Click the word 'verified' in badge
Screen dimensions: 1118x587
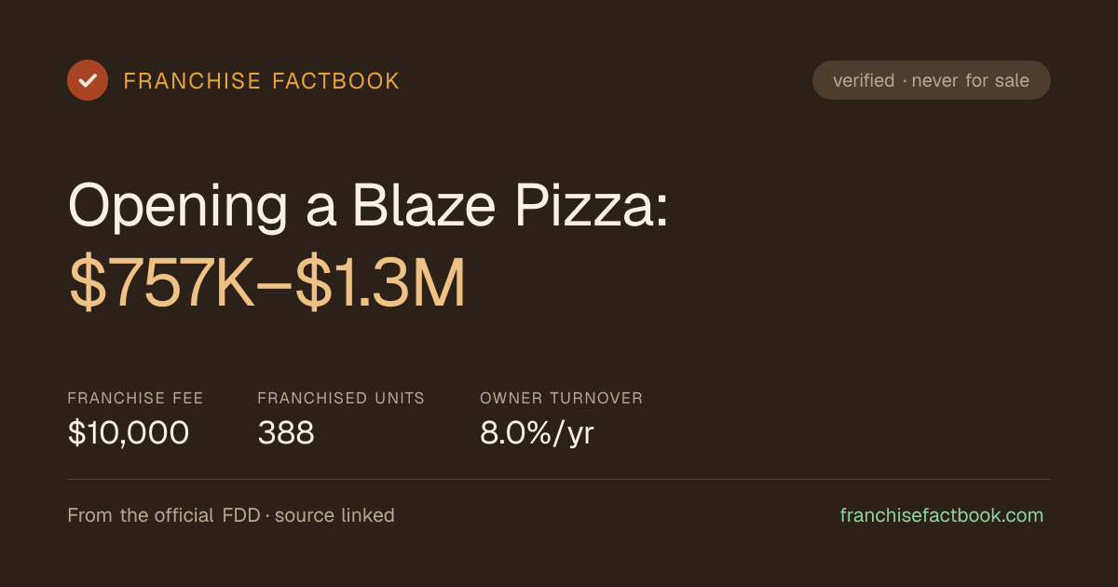[864, 81]
